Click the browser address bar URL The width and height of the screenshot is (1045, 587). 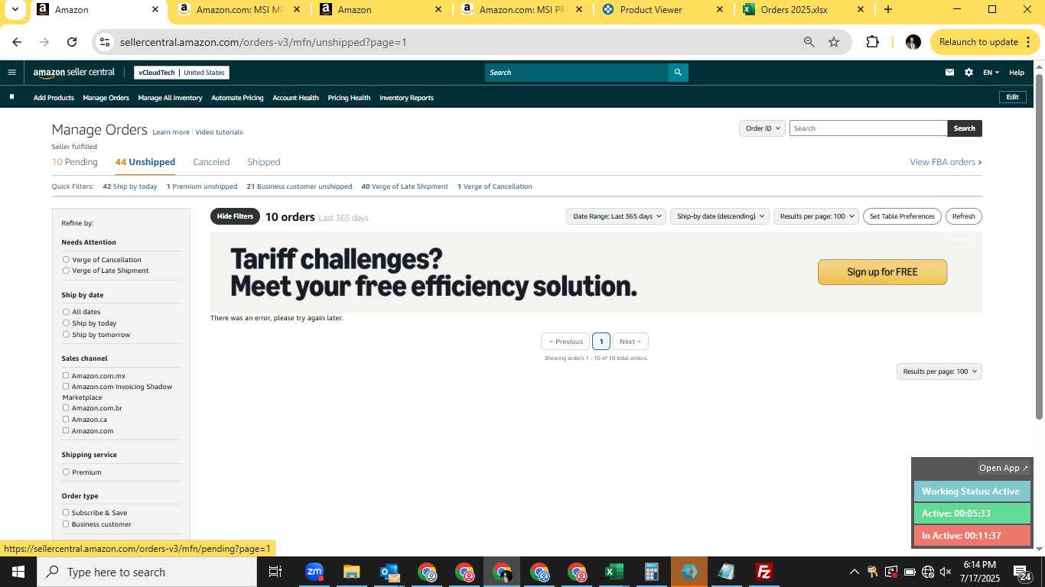(263, 42)
